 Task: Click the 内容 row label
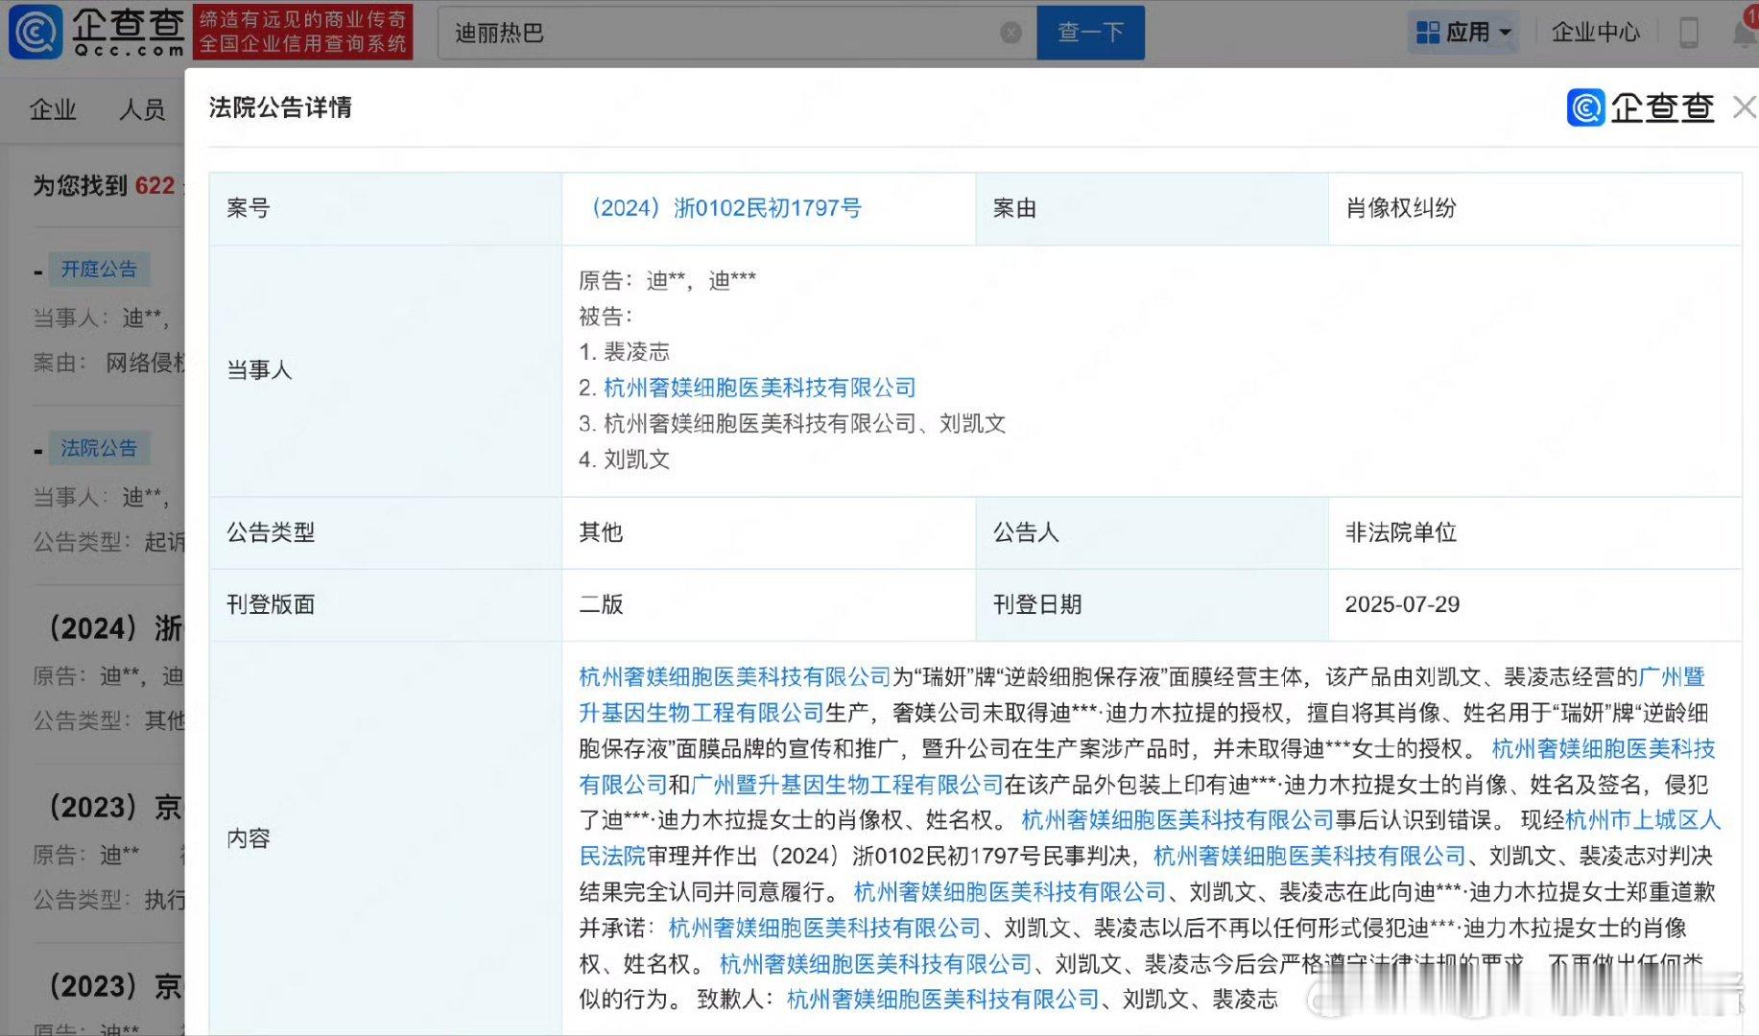pos(249,838)
